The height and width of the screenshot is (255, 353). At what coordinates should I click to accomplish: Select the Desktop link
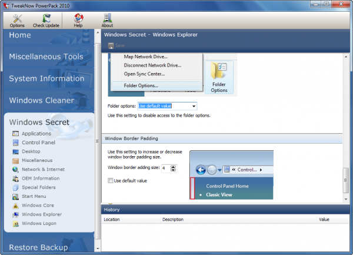click(31, 151)
